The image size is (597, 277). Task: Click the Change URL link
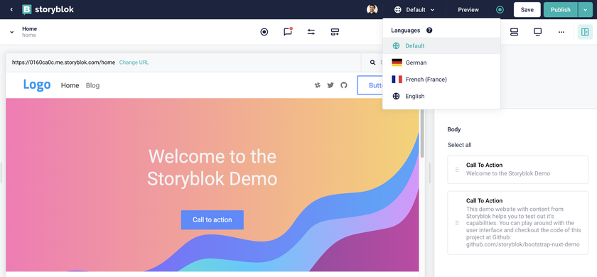(134, 63)
